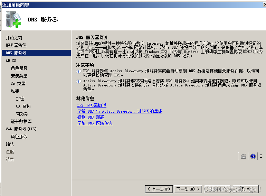This screenshot has height=196, width=266.
Task: Click the 其他信息 heading
Action: pyautogui.click(x=85, y=99)
